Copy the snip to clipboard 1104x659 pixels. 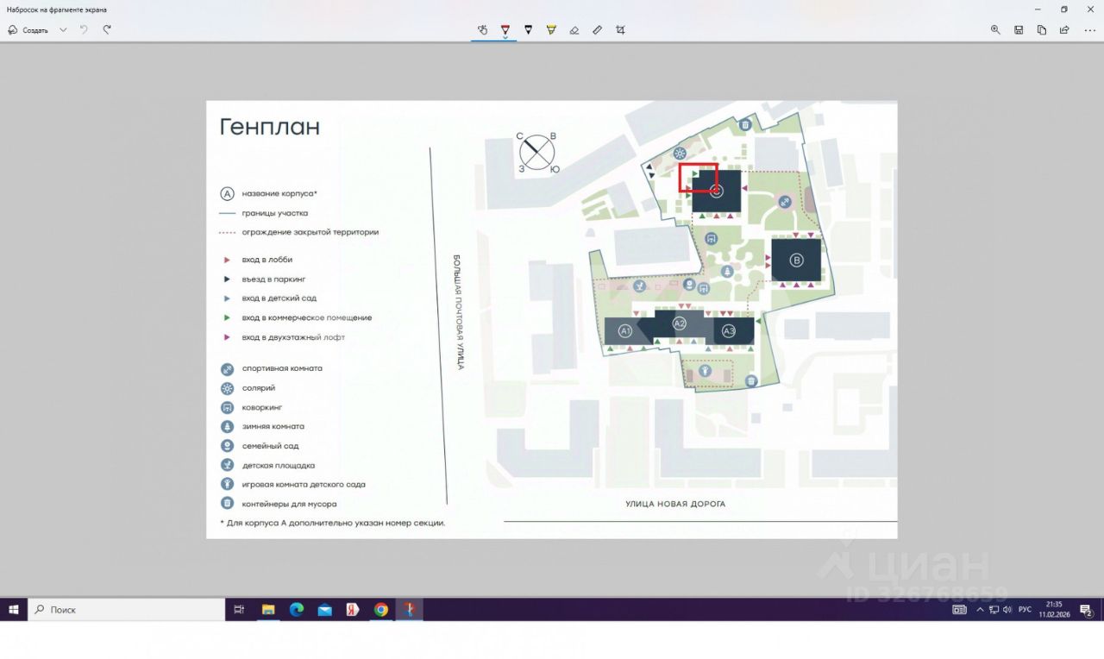point(1042,29)
